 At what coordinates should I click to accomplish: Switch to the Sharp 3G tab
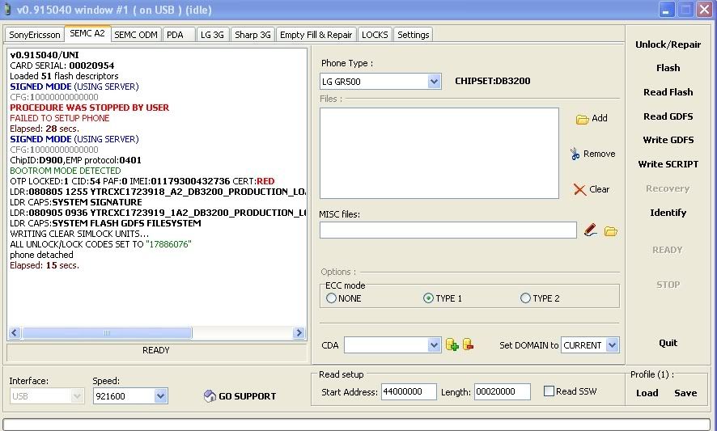(252, 35)
